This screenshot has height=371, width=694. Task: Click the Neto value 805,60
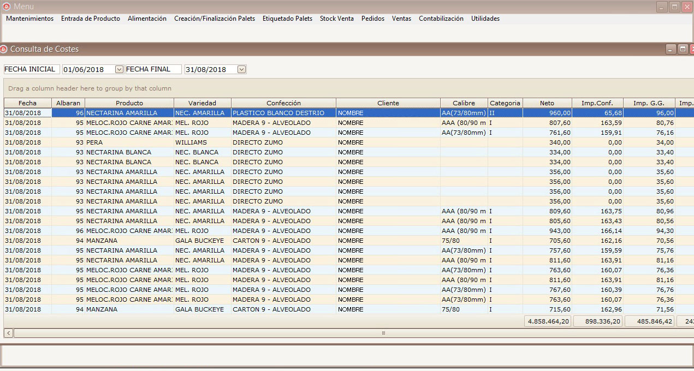[547, 221]
